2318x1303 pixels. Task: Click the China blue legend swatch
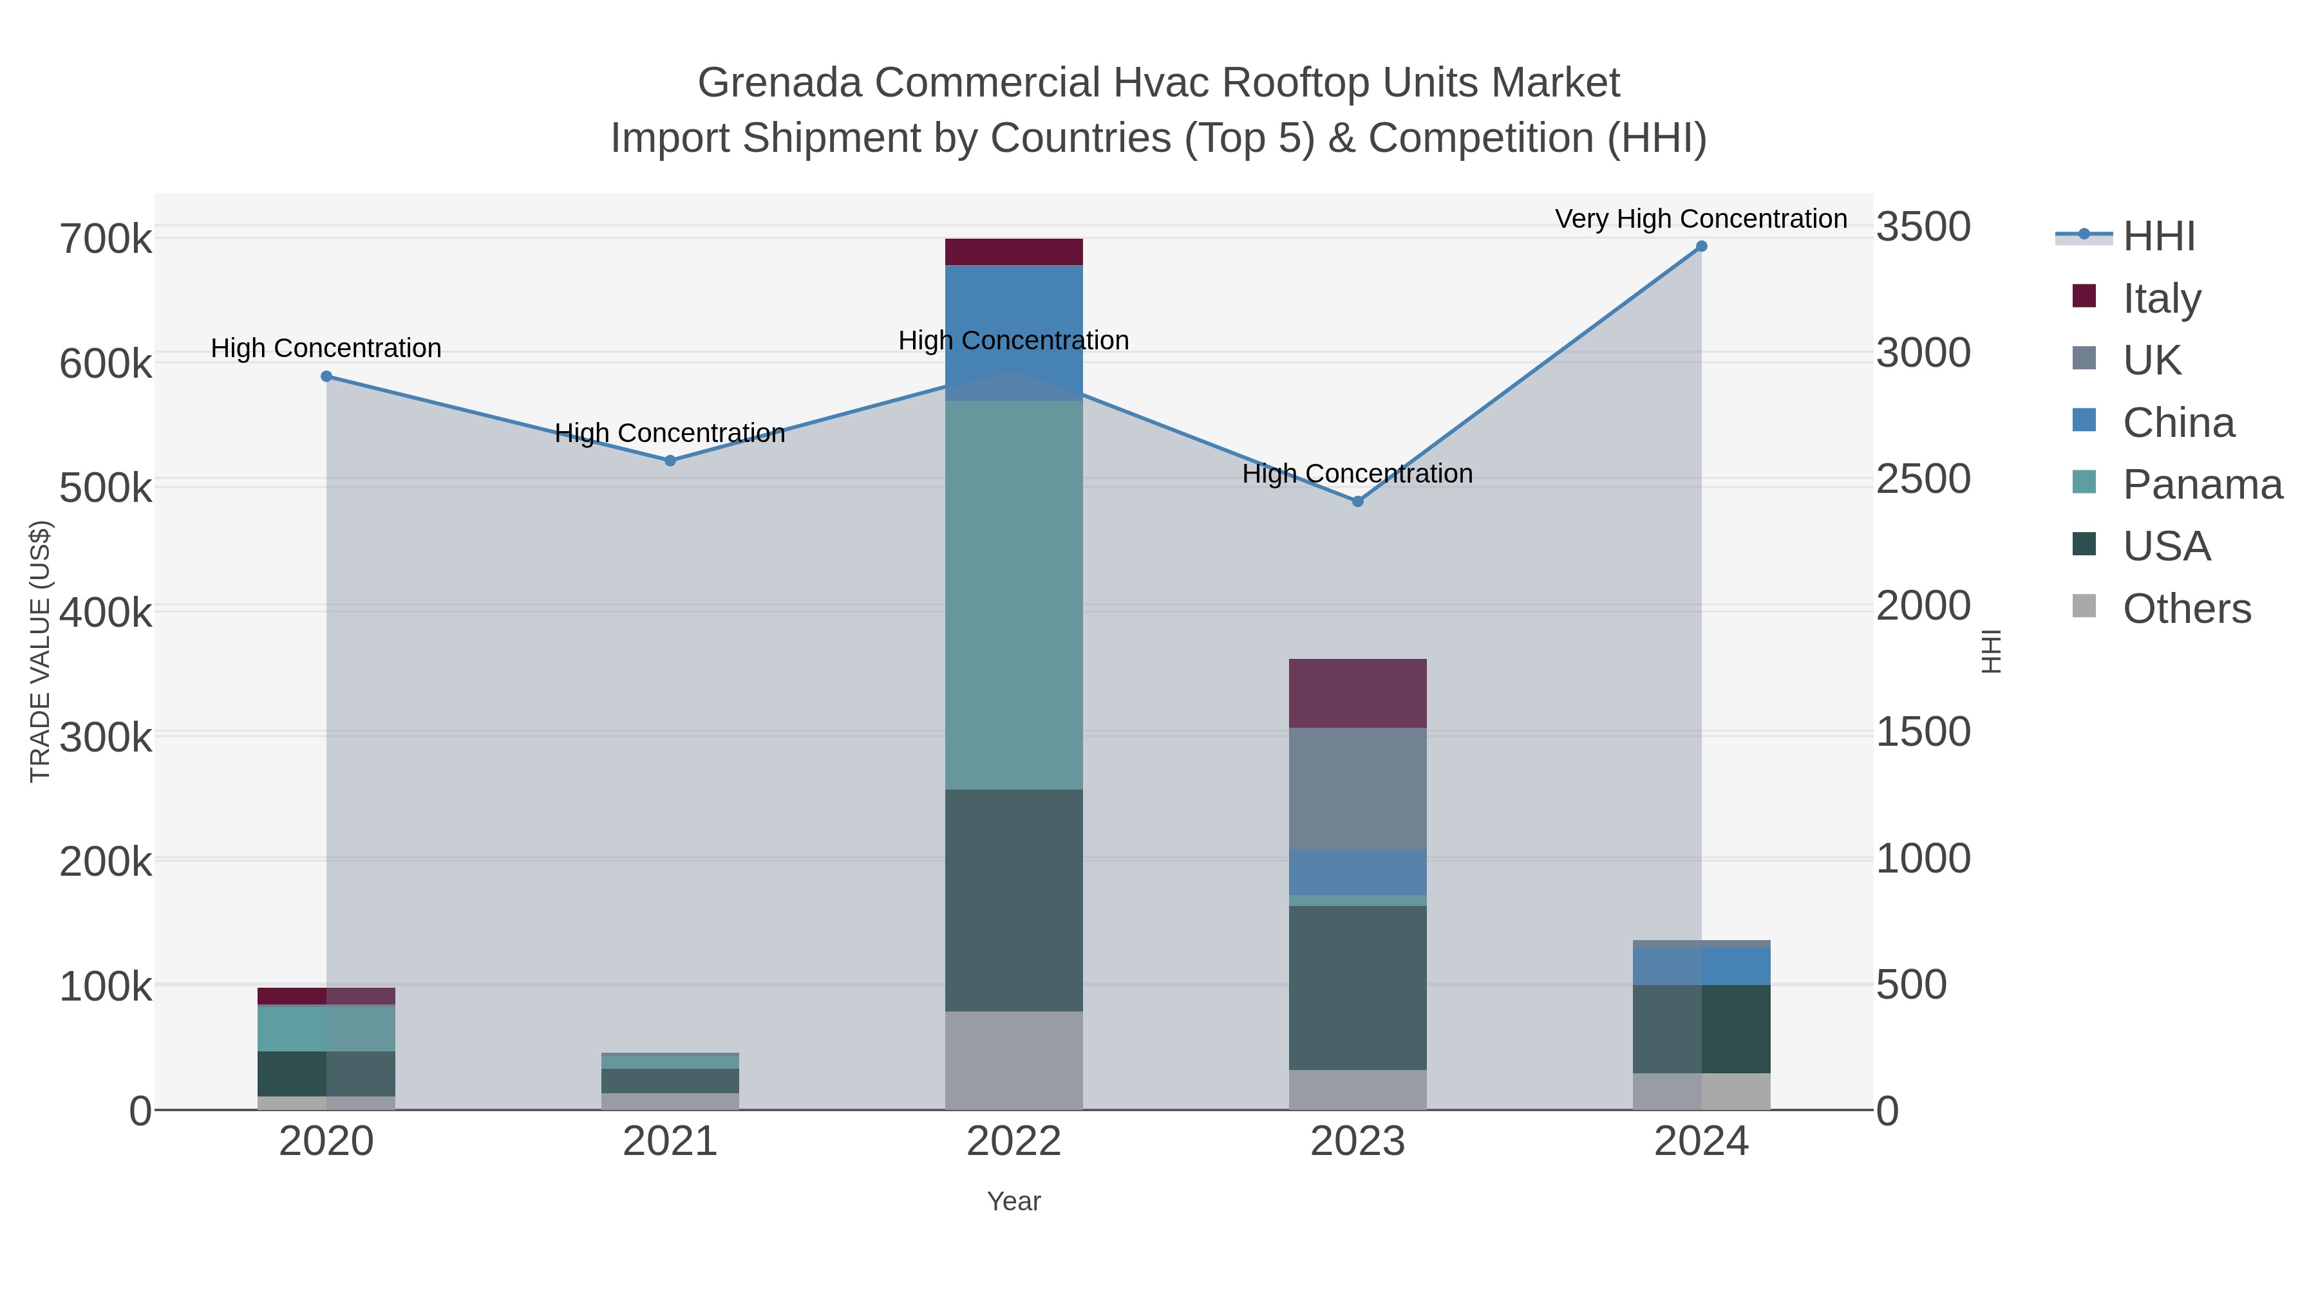tap(2084, 420)
